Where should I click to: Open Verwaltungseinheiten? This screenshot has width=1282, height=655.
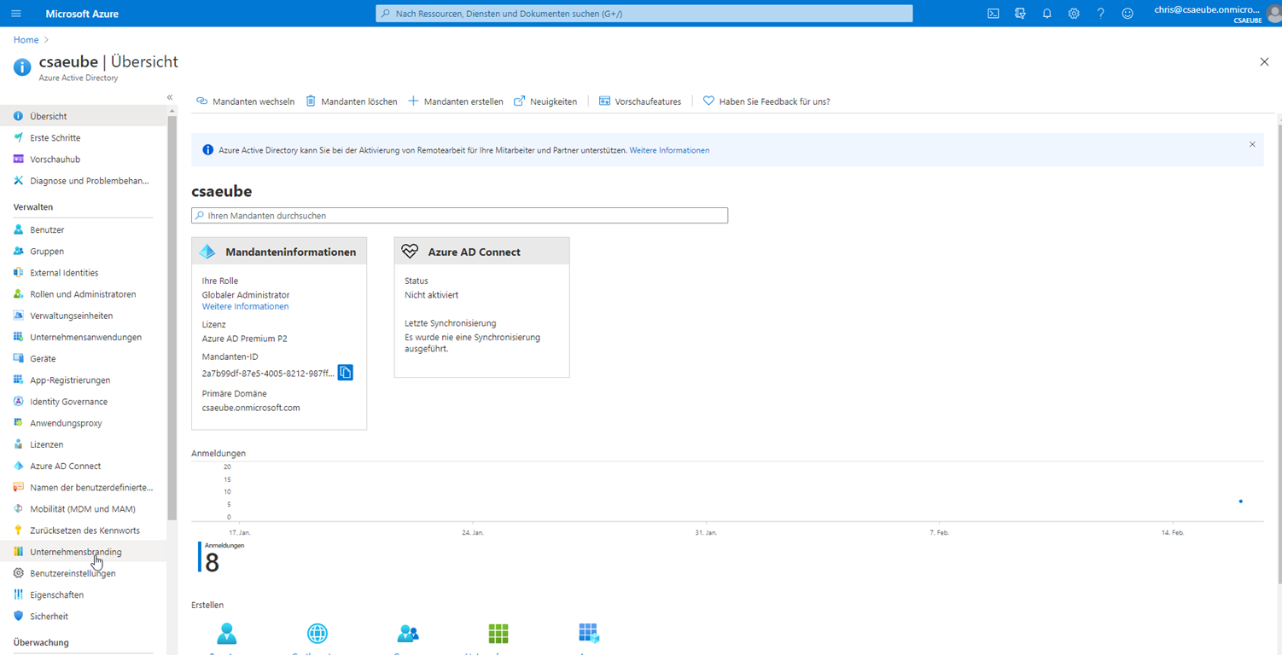pos(83,316)
